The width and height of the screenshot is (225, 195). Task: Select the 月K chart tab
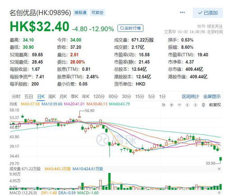click(63, 97)
